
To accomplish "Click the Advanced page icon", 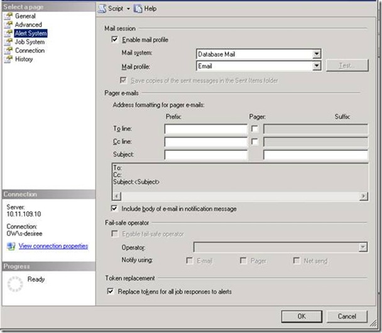I will 8,25.
